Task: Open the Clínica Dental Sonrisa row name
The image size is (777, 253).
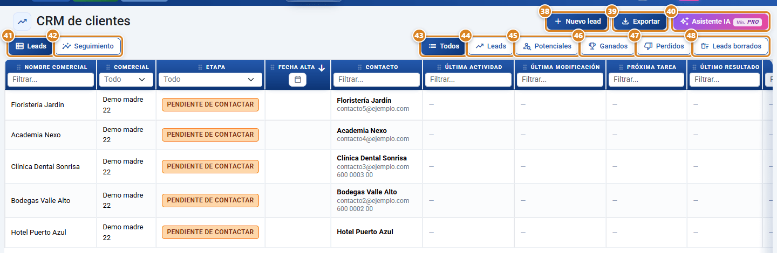Action: click(45, 167)
